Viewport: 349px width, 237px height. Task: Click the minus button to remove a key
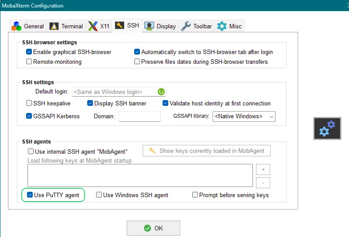point(263,183)
